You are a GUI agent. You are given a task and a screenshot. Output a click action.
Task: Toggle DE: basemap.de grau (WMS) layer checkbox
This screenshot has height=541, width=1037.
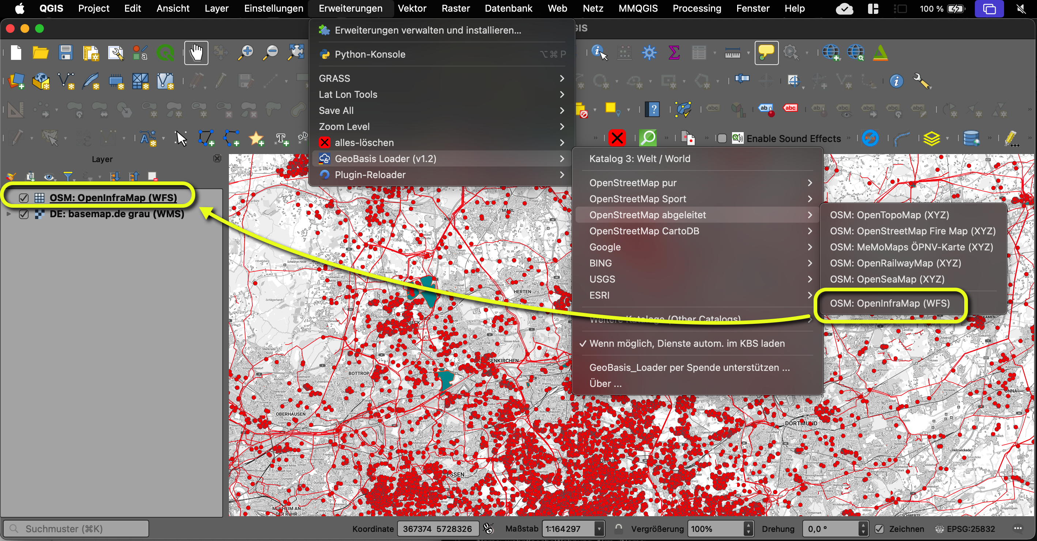pos(24,214)
